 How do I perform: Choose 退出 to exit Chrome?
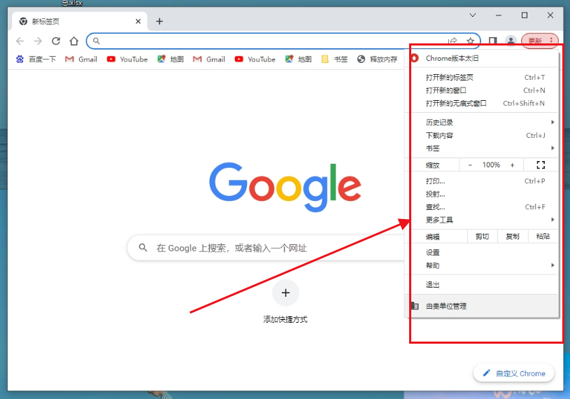point(481,284)
